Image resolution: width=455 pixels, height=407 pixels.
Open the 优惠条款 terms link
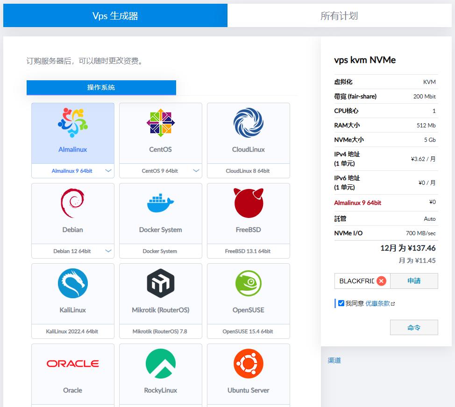(377, 303)
